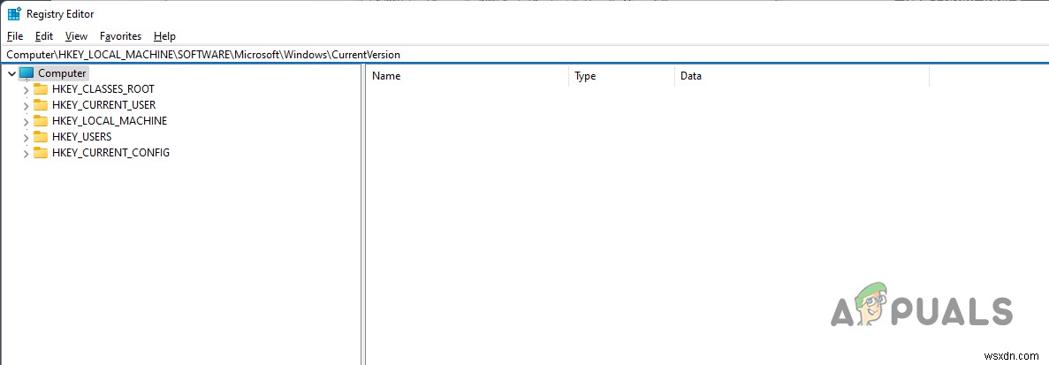The image size is (1049, 365).
Task: Expand the HKEY_CURRENT_USER key
Action: tap(27, 106)
